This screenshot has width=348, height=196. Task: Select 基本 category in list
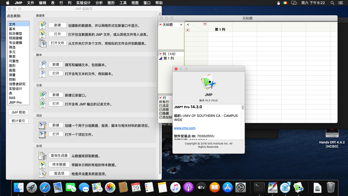pyautogui.click(x=19, y=29)
